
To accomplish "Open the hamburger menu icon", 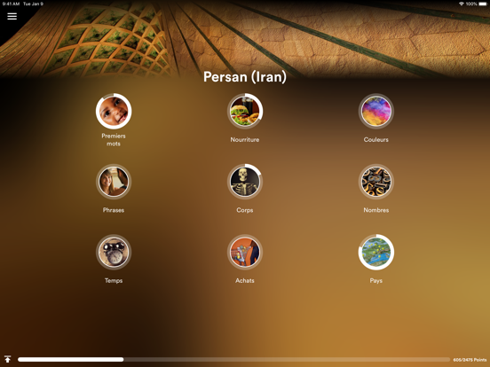I will pyautogui.click(x=12, y=16).
